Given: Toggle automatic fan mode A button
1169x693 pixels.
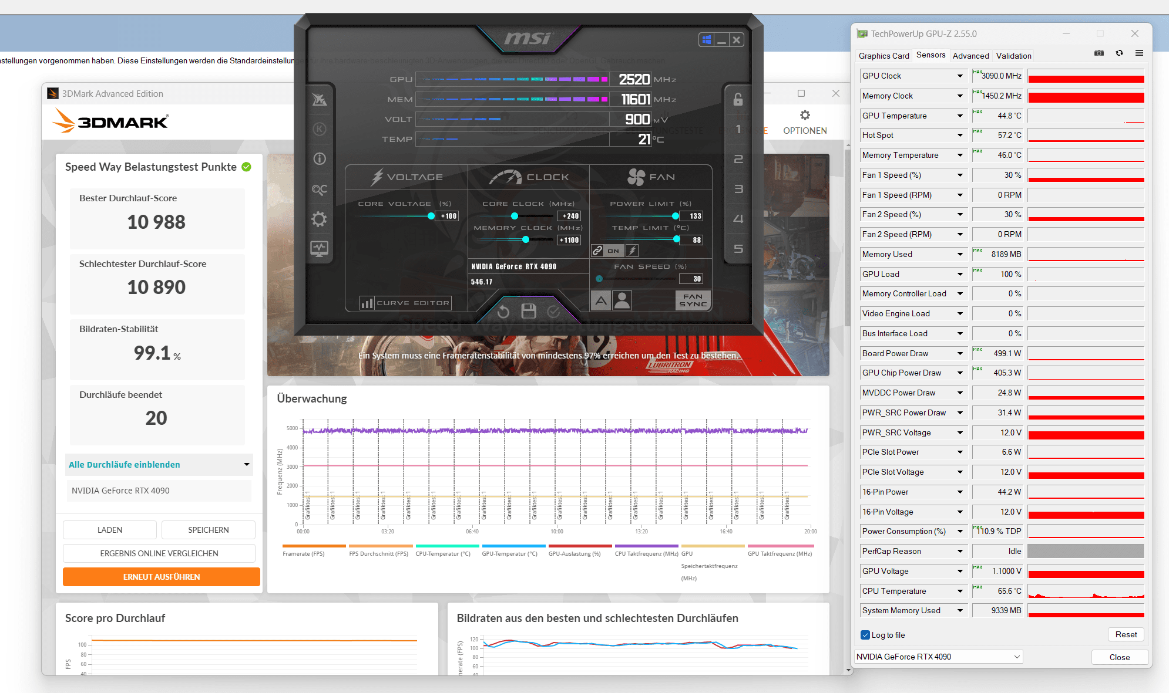Looking at the screenshot, I should (x=601, y=301).
